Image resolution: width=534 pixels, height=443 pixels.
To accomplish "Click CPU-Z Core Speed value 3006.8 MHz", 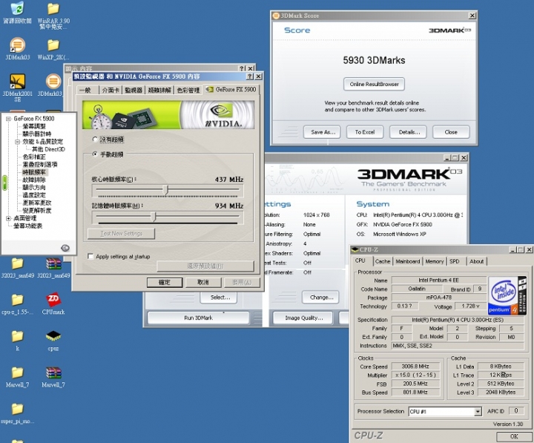I will 415,367.
